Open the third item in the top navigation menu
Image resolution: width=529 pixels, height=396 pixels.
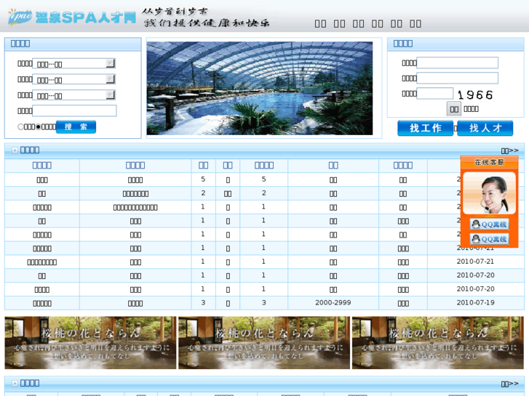tap(358, 23)
